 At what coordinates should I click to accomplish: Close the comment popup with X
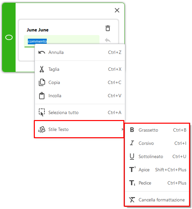117,10
